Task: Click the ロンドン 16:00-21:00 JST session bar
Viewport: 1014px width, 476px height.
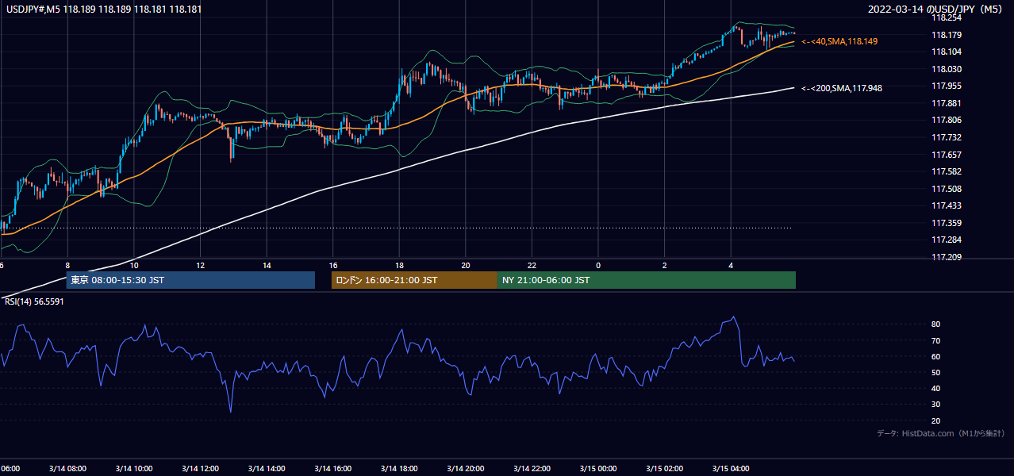Action: point(414,280)
